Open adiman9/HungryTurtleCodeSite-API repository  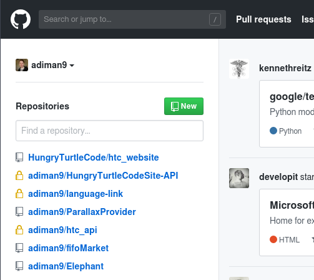click(x=103, y=176)
